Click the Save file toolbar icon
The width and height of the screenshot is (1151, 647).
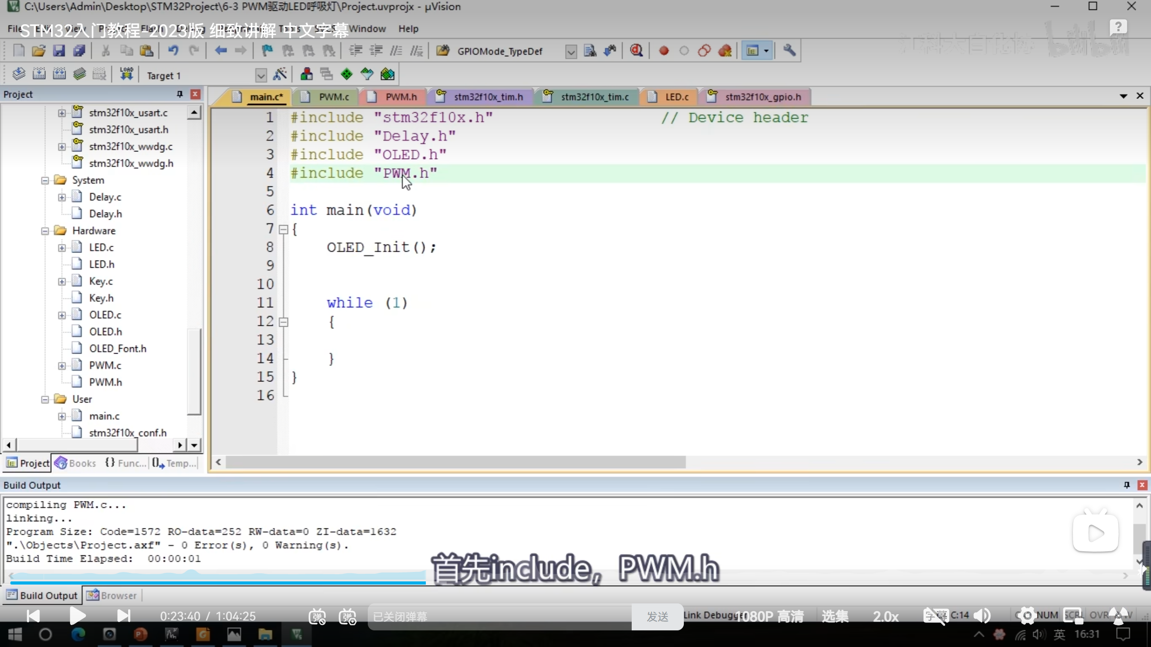[x=59, y=51]
